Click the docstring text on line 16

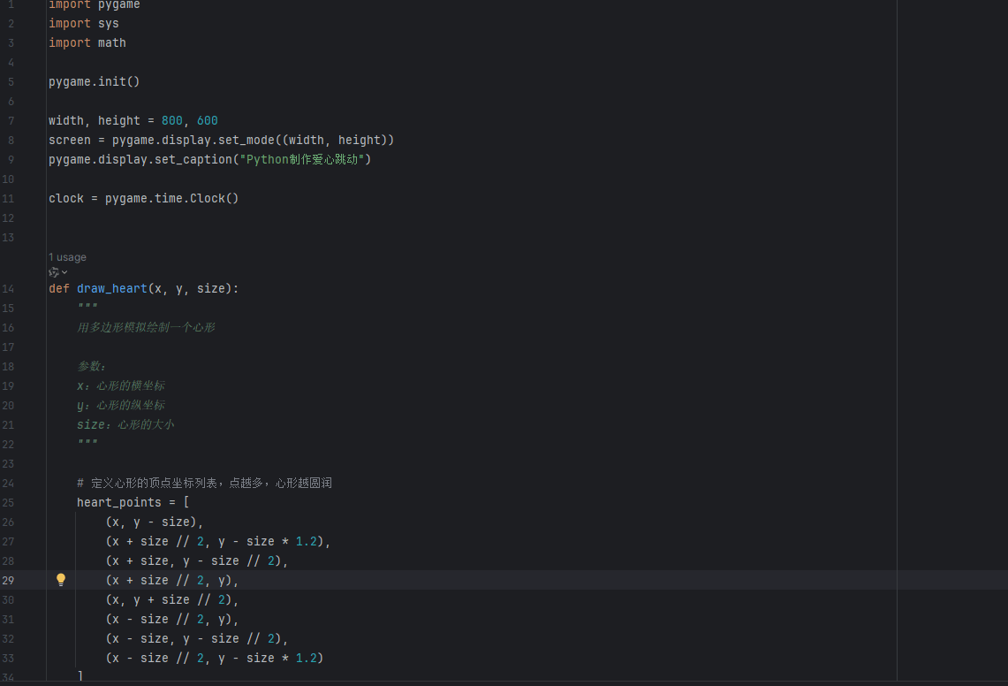pyautogui.click(x=146, y=327)
